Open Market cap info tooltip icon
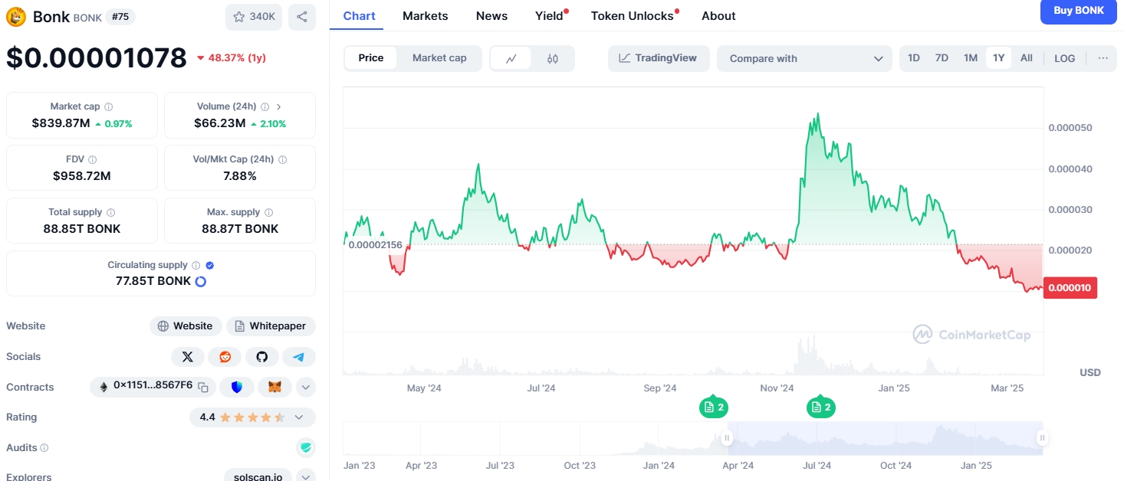The width and height of the screenshot is (1124, 481). click(x=108, y=107)
